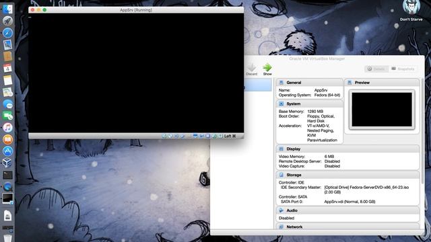Click the Video Memory 6 MB value

329,157
